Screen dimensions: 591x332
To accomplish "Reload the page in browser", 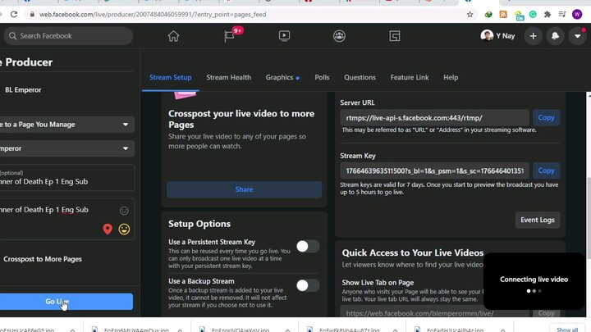I will click(x=14, y=14).
